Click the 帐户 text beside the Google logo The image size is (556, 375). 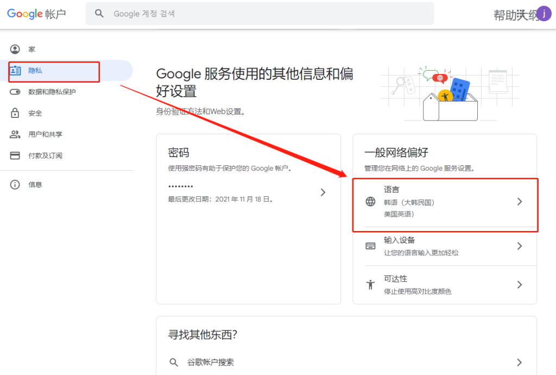tap(56, 14)
